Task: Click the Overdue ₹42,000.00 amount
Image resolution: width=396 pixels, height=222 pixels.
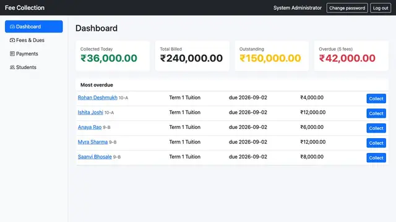Action: 347,58
